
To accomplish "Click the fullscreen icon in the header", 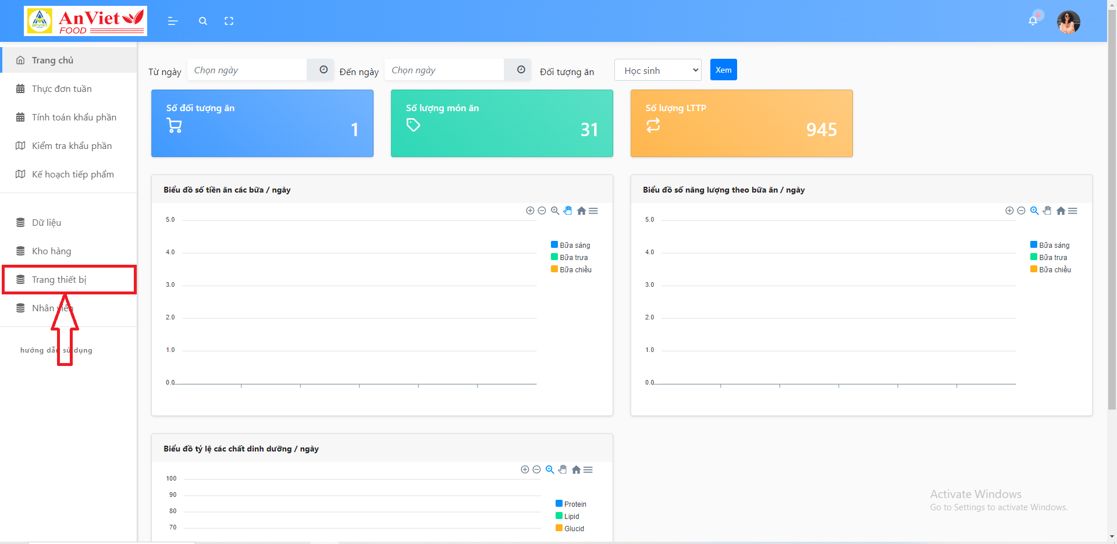I will [x=229, y=21].
